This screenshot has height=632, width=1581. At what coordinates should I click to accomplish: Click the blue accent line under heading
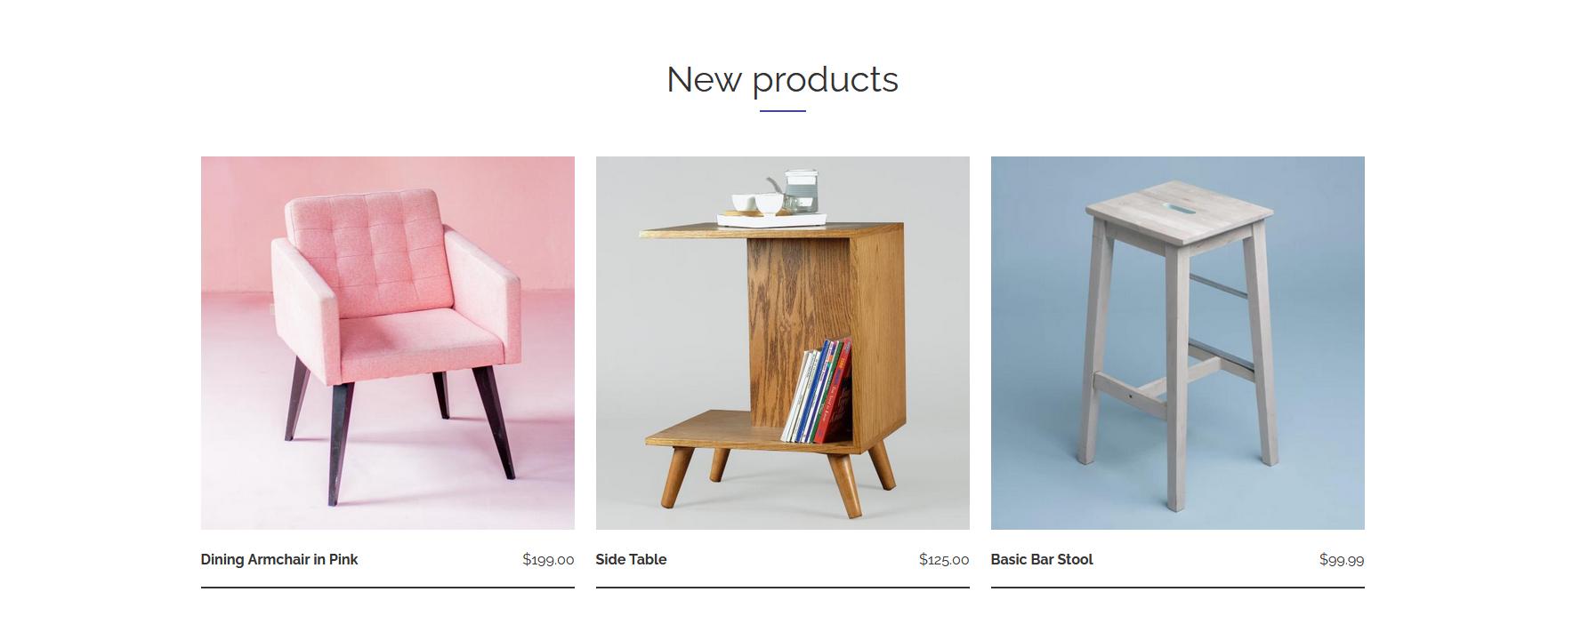(782, 111)
